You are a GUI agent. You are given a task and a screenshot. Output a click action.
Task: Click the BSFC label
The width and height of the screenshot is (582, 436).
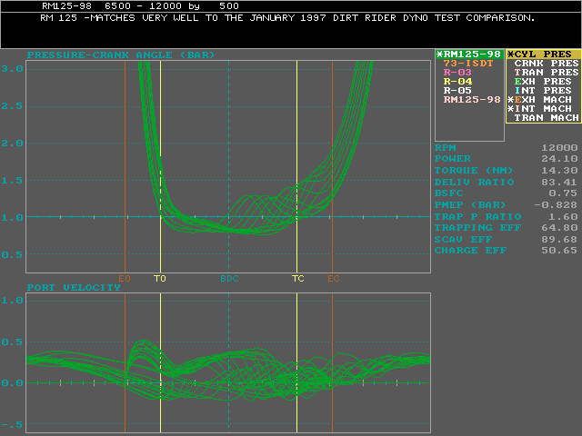[448, 193]
